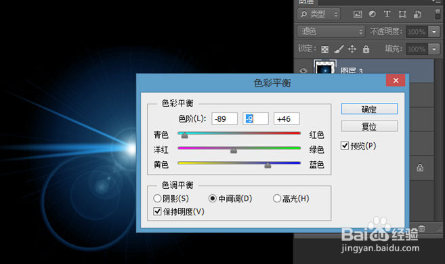
Task: Toggle the 预览(P) preview checkbox
Action: pyautogui.click(x=345, y=146)
